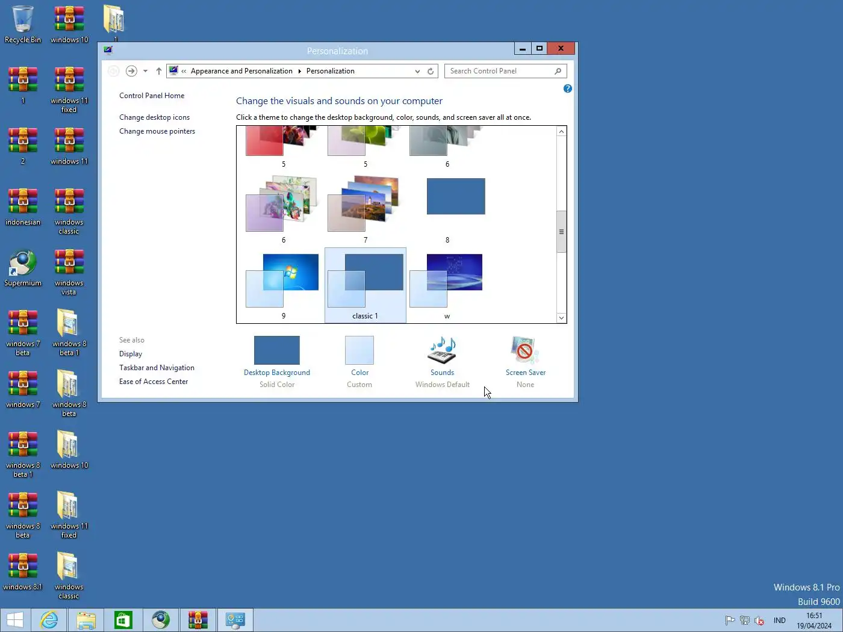Image resolution: width=843 pixels, height=632 pixels.
Task: Open Taskbar and Navigation link
Action: click(157, 368)
